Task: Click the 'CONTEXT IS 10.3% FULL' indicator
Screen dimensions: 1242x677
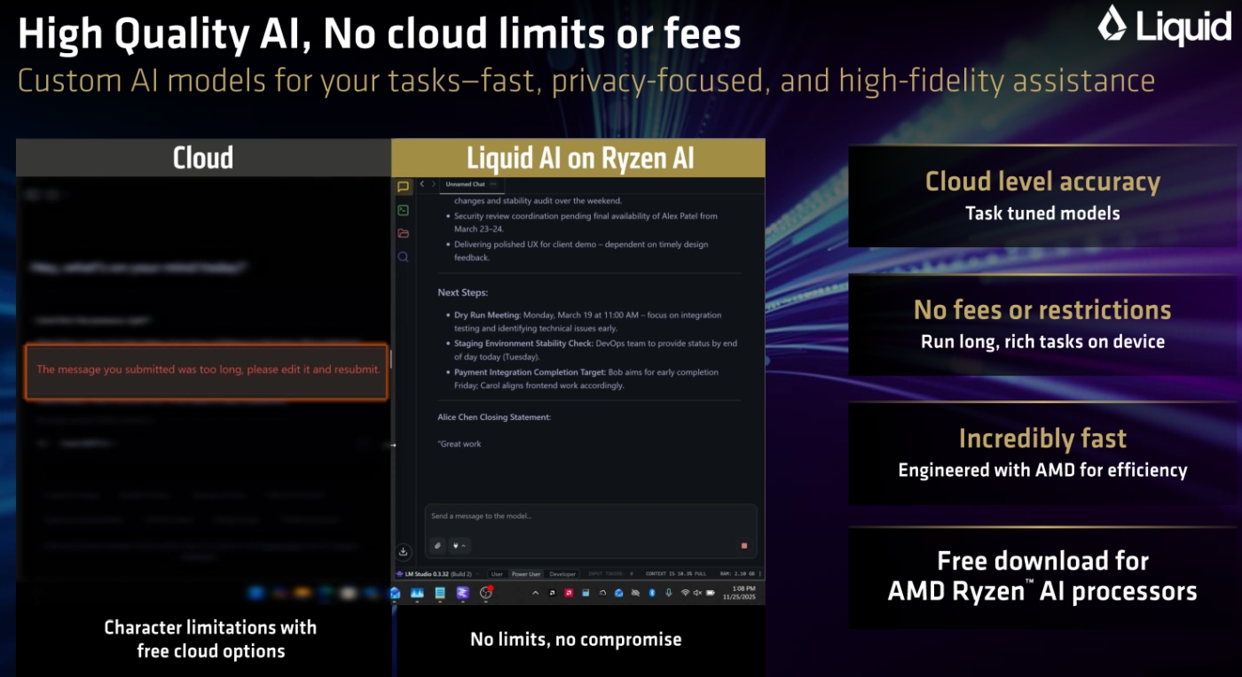Action: point(676,574)
